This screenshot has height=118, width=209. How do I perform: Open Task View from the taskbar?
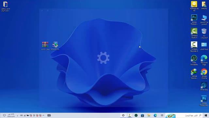pos(162,115)
